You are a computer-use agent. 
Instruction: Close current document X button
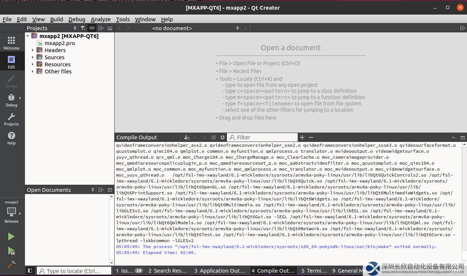click(245, 28)
